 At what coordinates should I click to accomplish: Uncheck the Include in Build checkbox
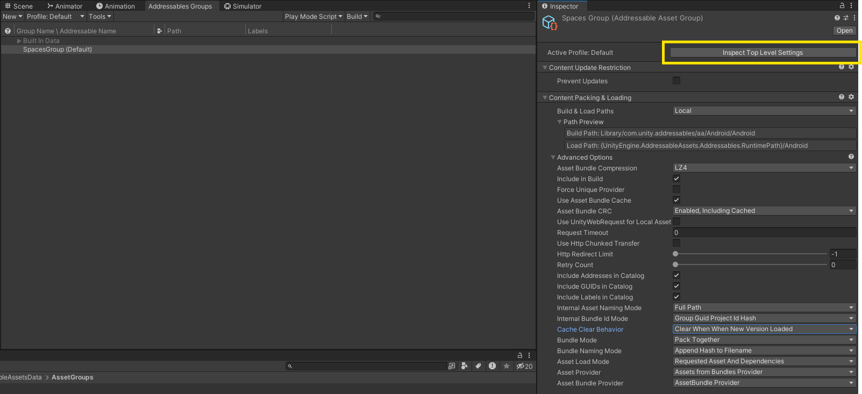(676, 178)
